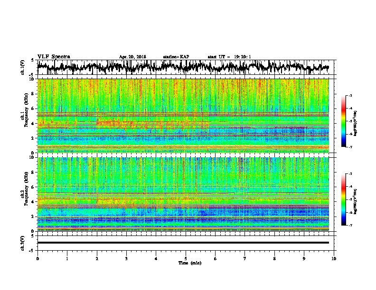Click the "10" tick of ch.2 frequency axis
376x290 pixels.
coord(32,157)
